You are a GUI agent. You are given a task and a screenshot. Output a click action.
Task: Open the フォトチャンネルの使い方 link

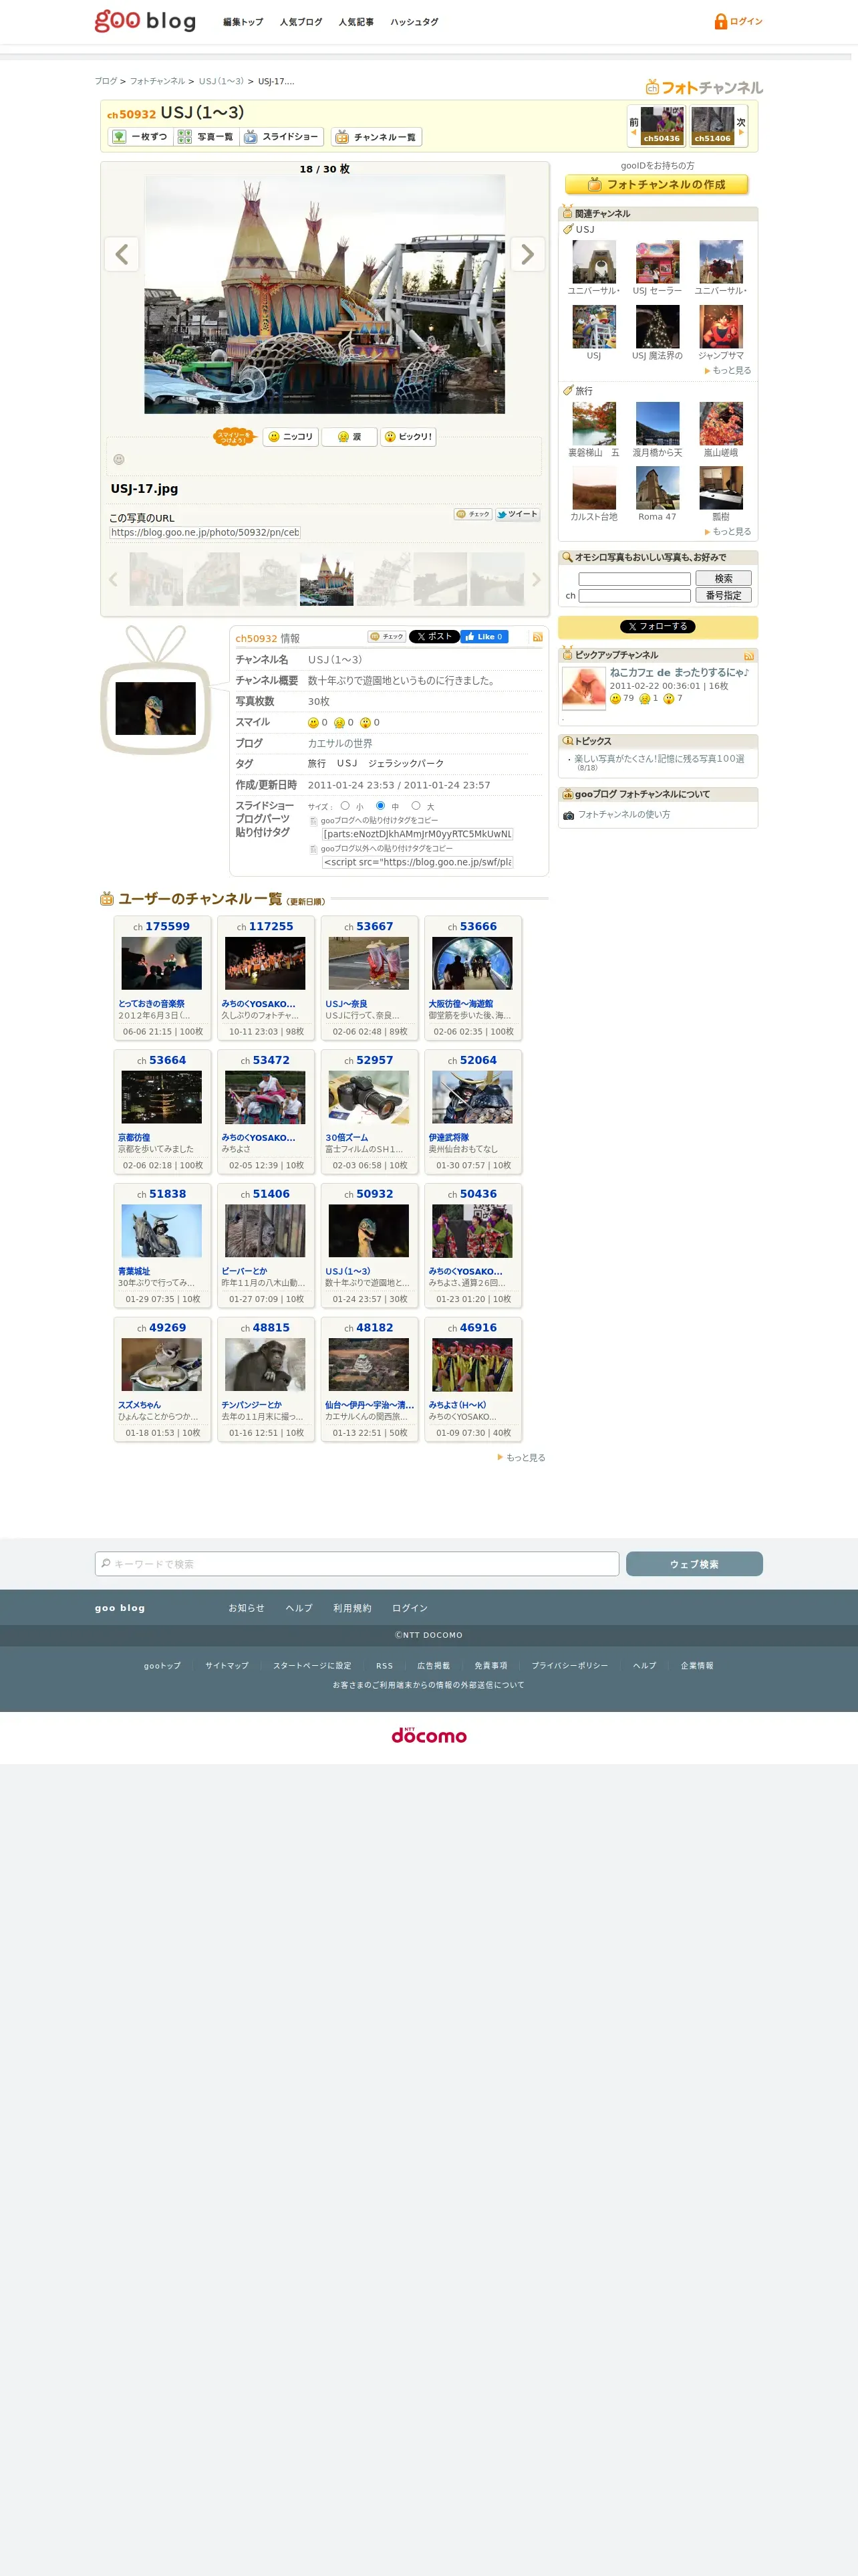click(624, 815)
